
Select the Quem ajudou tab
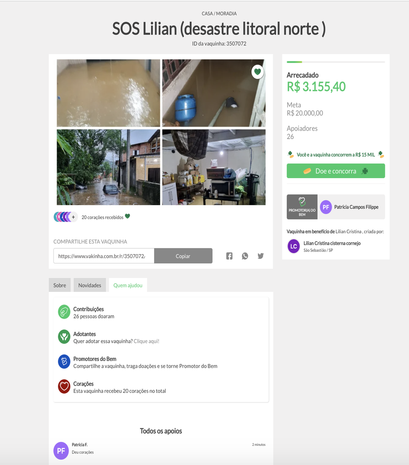[x=128, y=285]
